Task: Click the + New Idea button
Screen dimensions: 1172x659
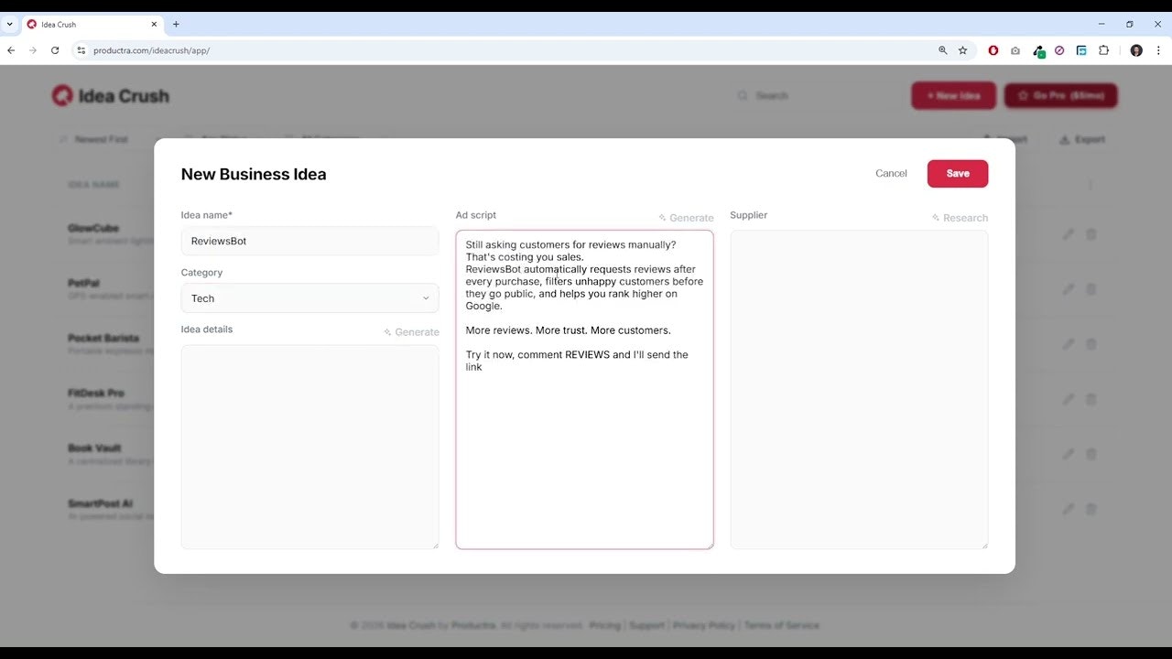Action: 953,95
